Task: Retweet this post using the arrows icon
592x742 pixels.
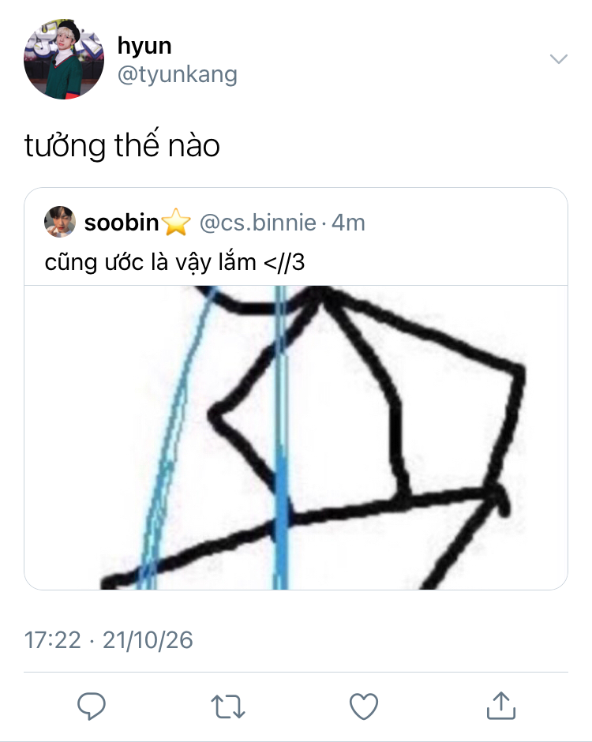Action: click(227, 706)
